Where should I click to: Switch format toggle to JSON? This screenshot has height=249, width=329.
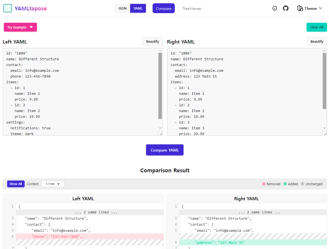pos(122,8)
